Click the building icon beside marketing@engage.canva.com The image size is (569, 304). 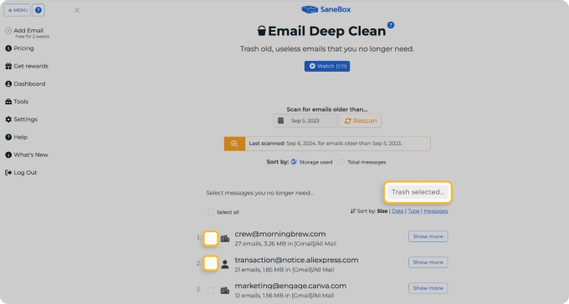coord(225,291)
